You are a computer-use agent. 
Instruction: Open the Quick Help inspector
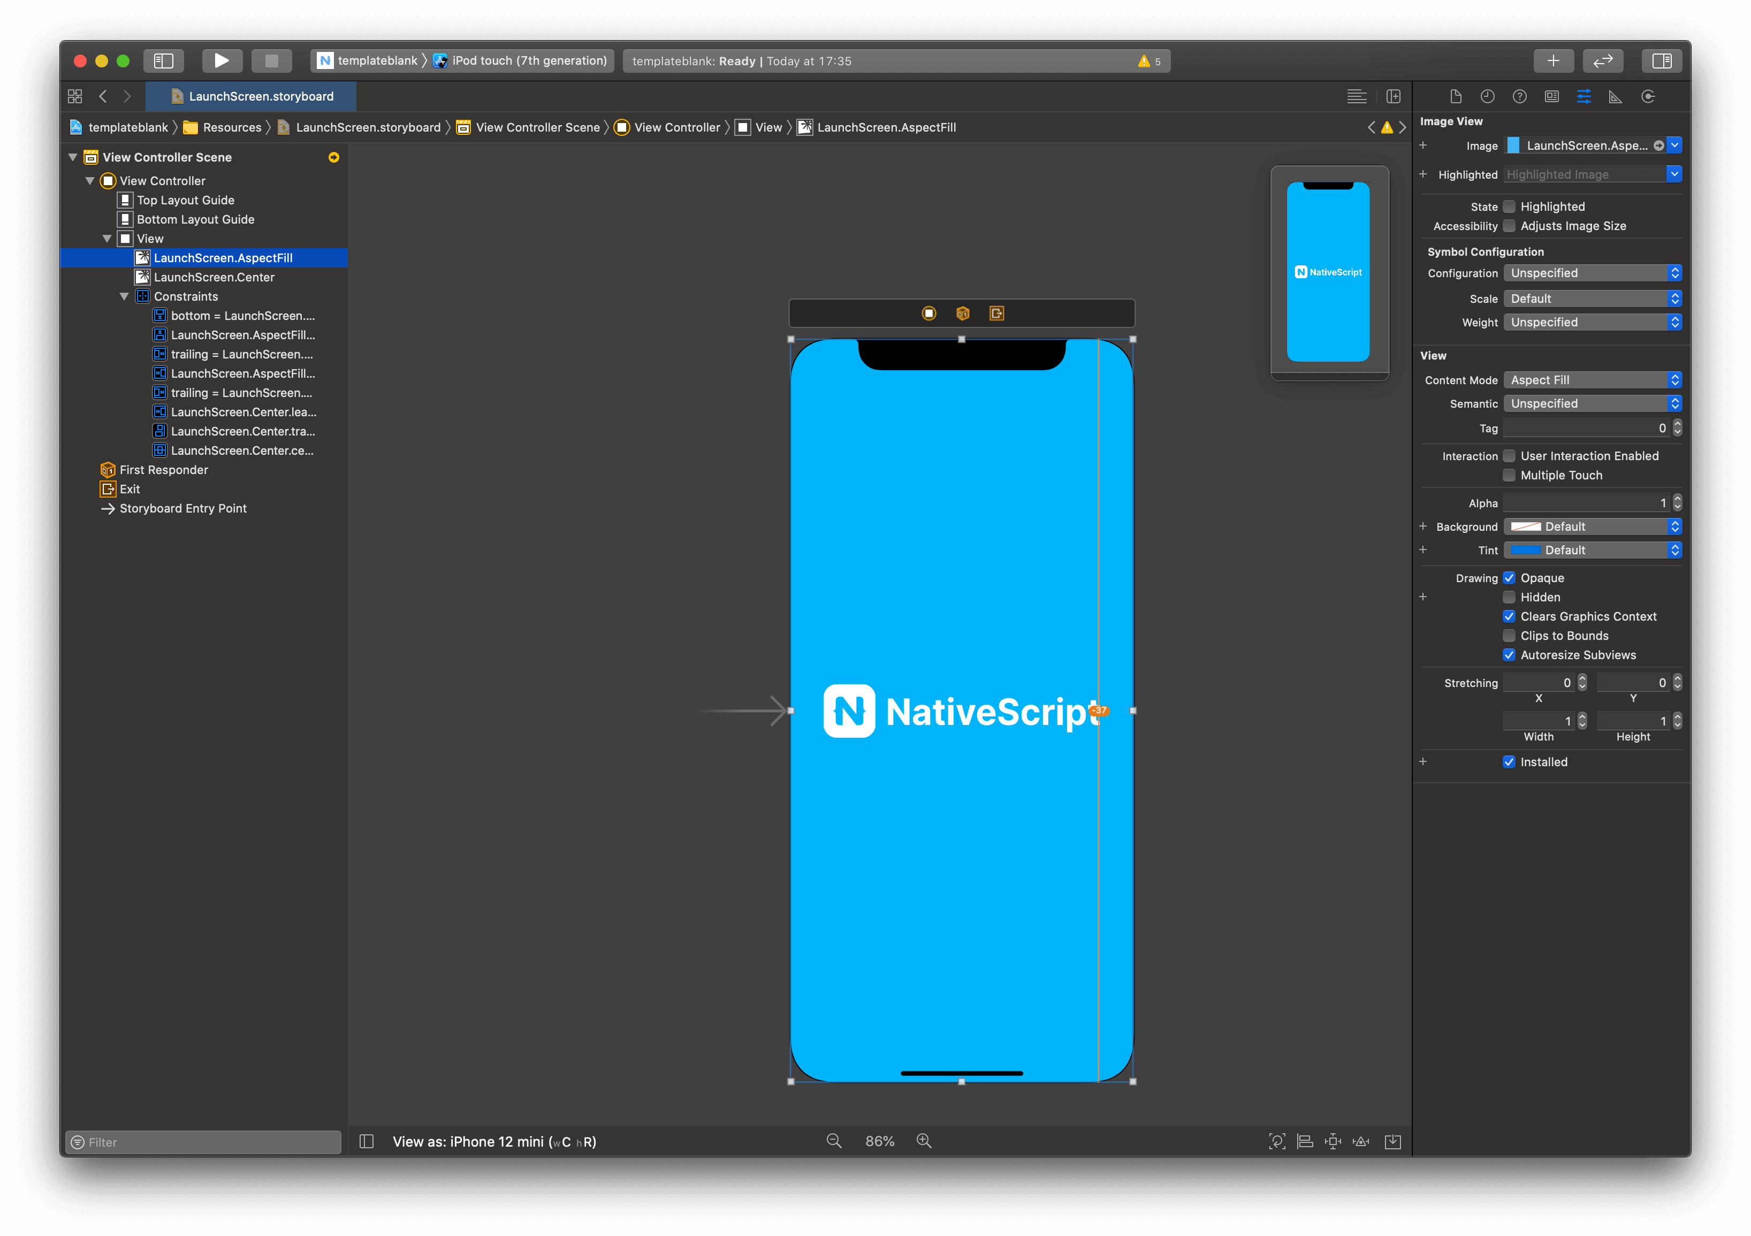(x=1519, y=96)
